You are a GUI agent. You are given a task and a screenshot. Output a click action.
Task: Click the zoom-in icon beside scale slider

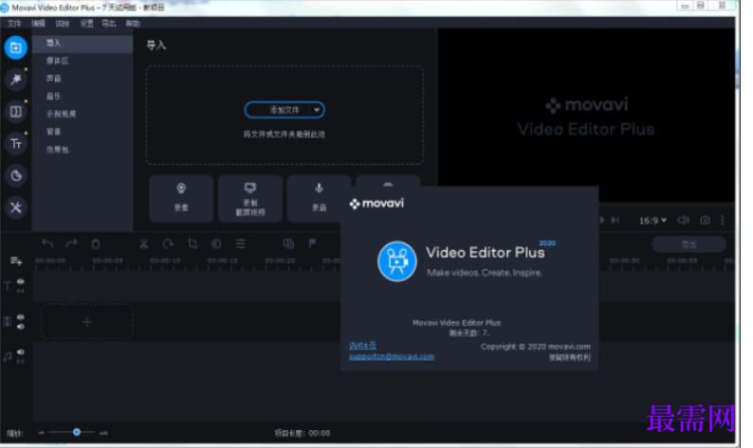click(x=103, y=433)
